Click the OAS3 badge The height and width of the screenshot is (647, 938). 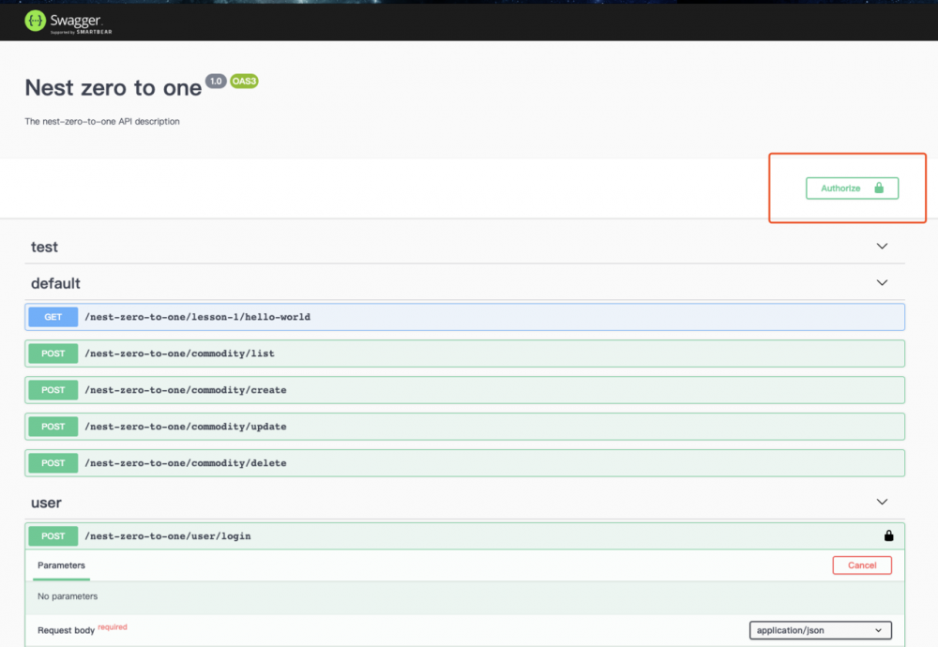(244, 81)
